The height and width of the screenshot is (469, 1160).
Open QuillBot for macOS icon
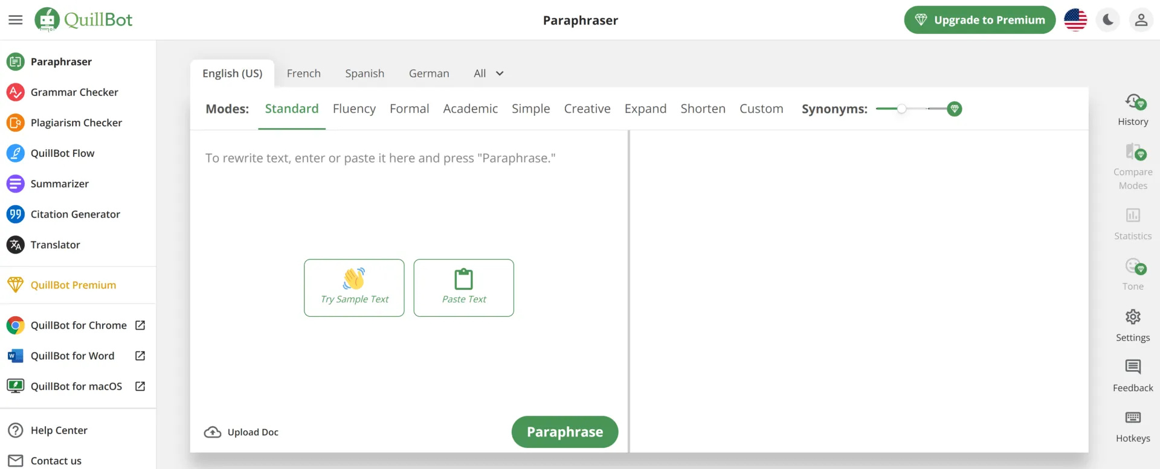pos(15,386)
